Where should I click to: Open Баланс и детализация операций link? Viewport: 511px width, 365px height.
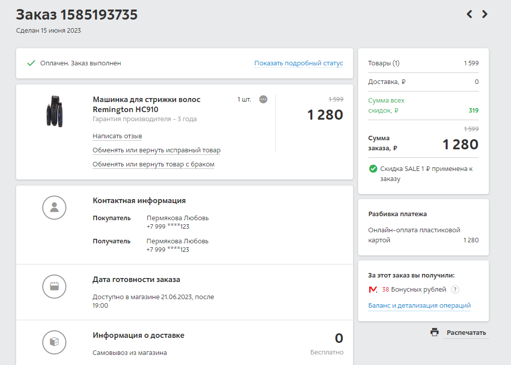pyautogui.click(x=419, y=306)
